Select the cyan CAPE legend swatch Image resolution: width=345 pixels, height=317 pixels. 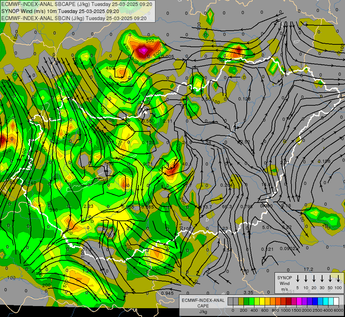(325, 301)
